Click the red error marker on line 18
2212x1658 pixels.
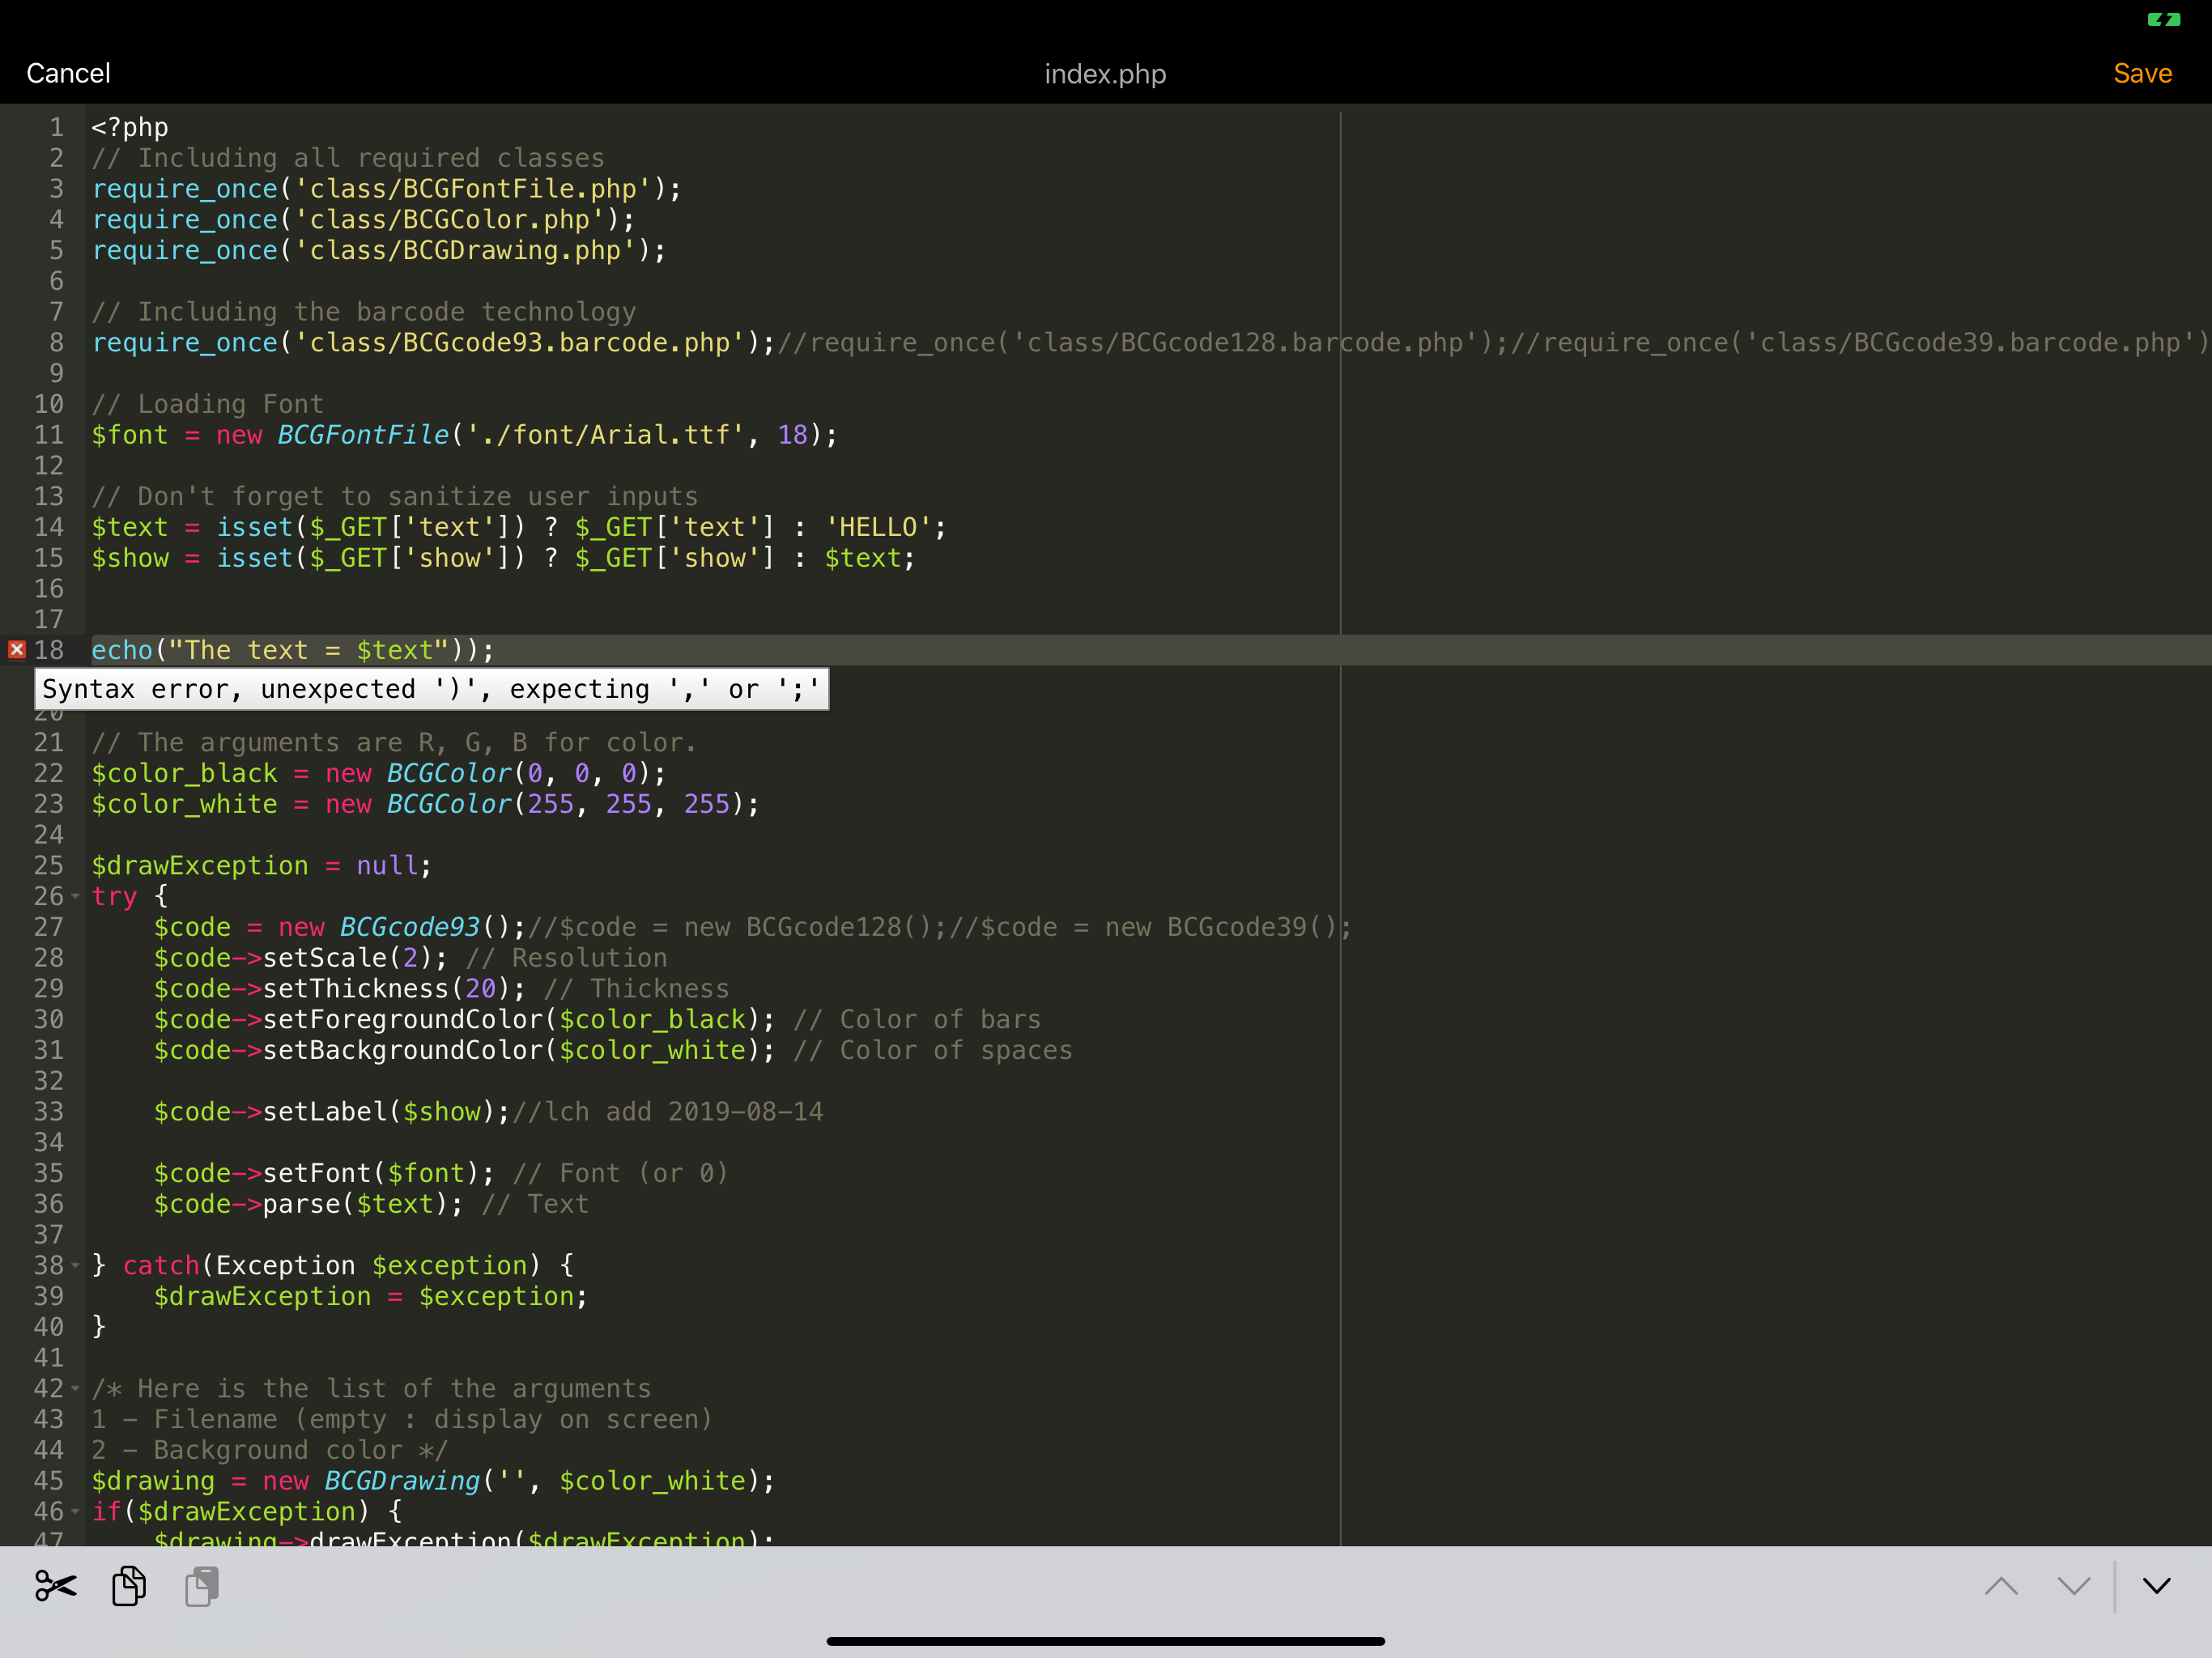[x=17, y=650]
